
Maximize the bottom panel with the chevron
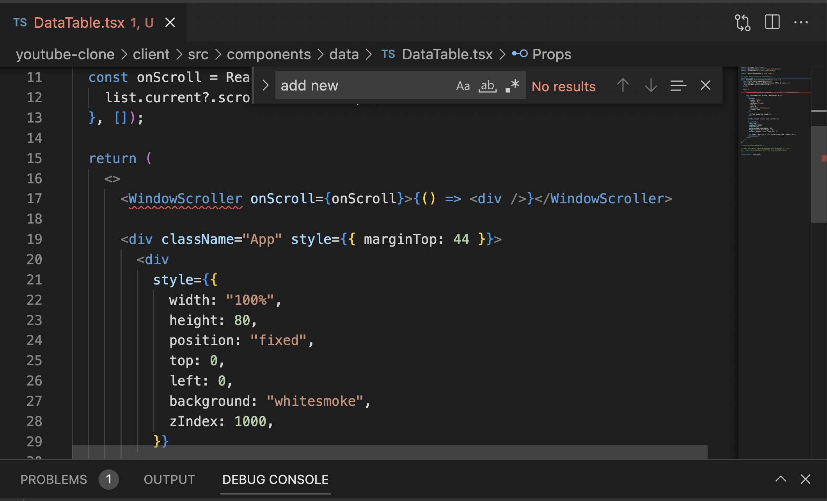(780, 479)
